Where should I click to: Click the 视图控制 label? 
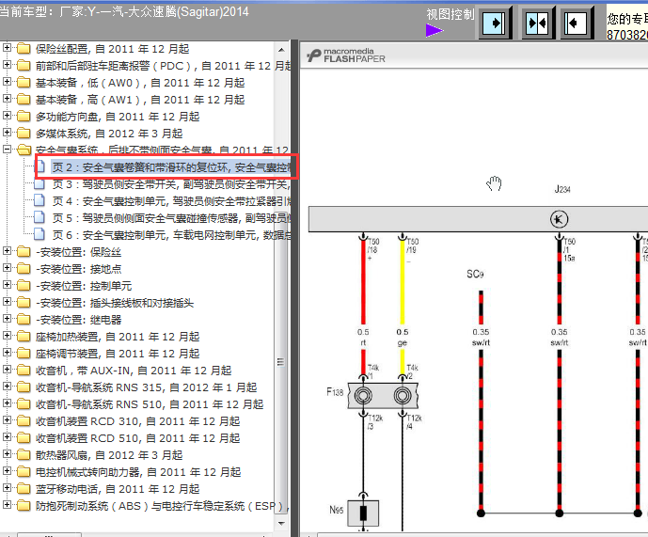tap(450, 14)
